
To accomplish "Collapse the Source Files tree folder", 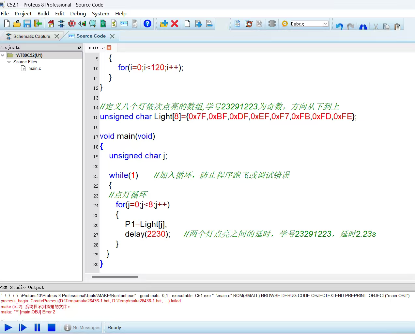I will tap(9, 62).
